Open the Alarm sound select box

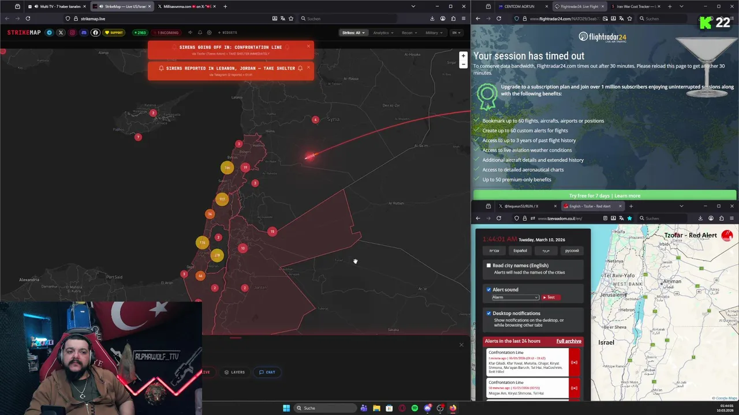[x=515, y=297]
